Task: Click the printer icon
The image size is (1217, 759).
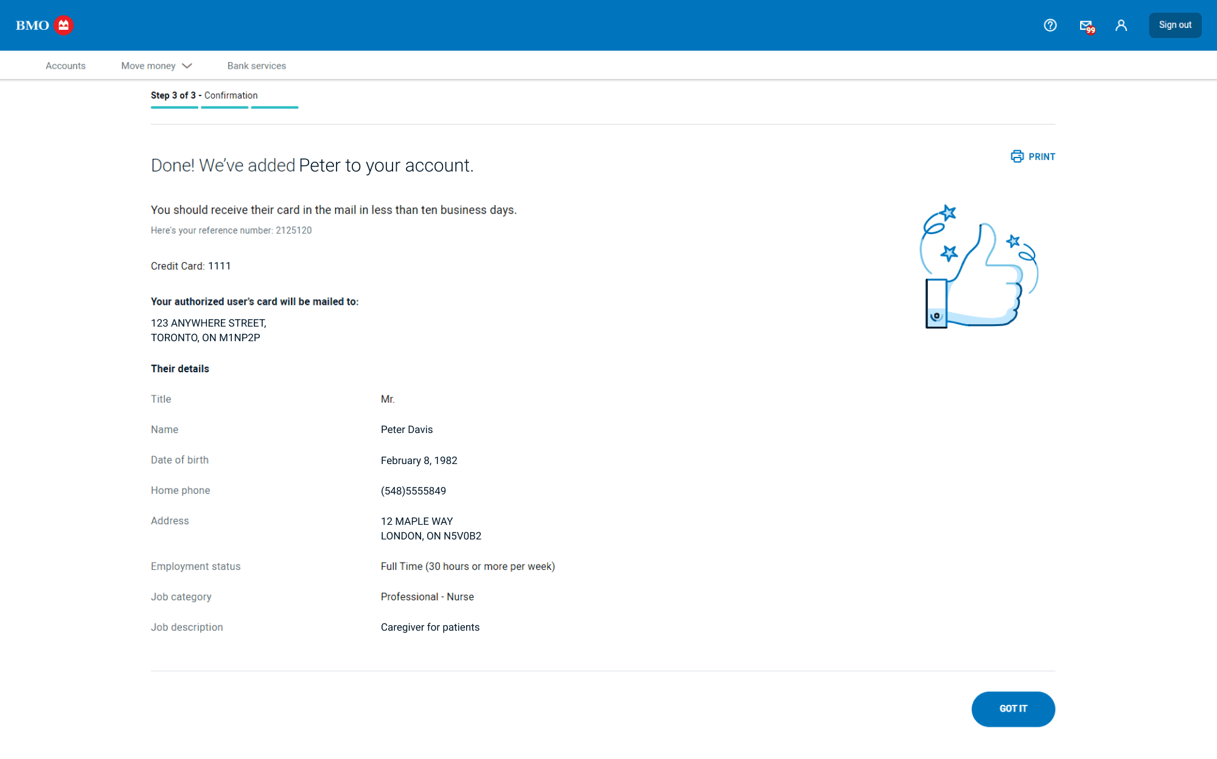Action: click(1017, 156)
